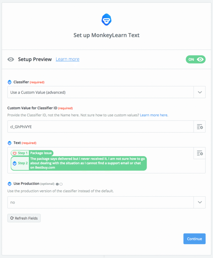Click the Refresh Fields button
Screen dimensions: 213x258
click(x=24, y=218)
